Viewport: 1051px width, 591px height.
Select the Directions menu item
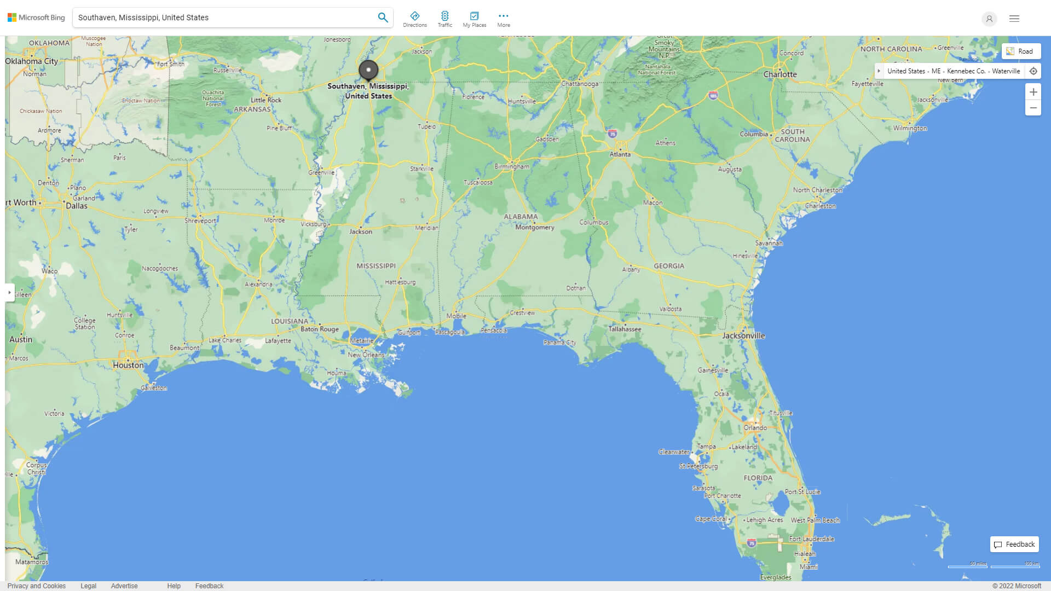coord(415,18)
